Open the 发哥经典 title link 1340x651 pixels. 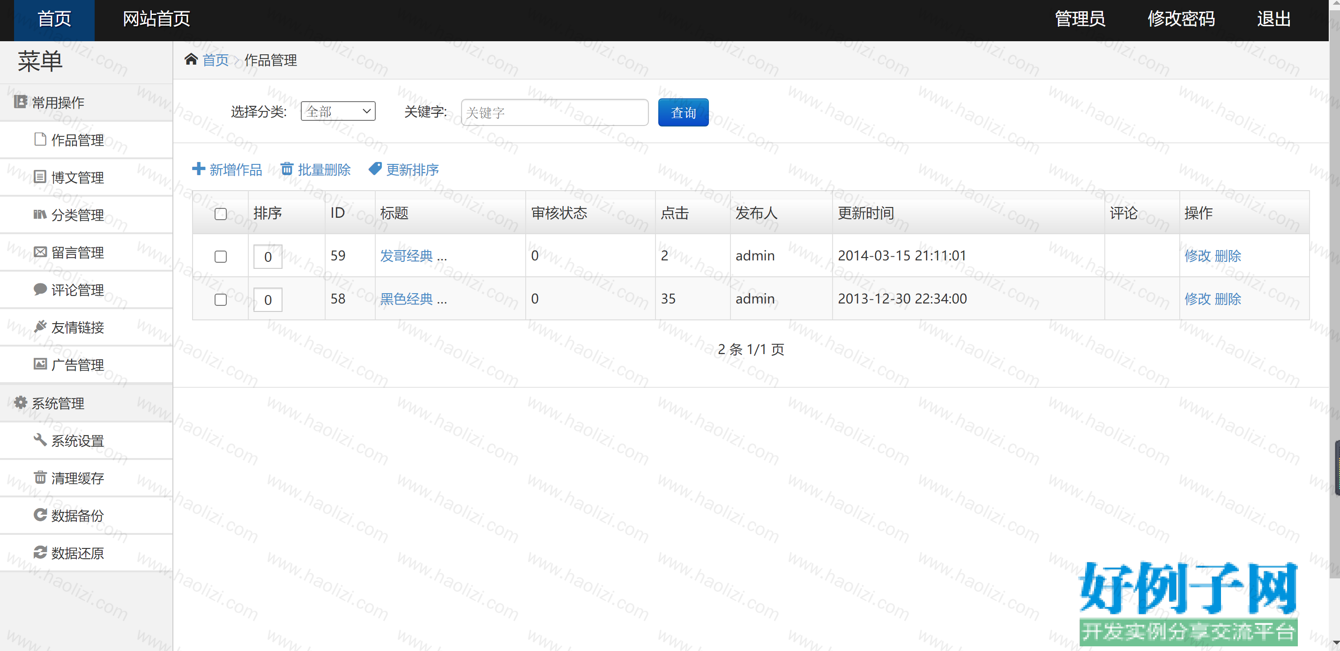[406, 256]
